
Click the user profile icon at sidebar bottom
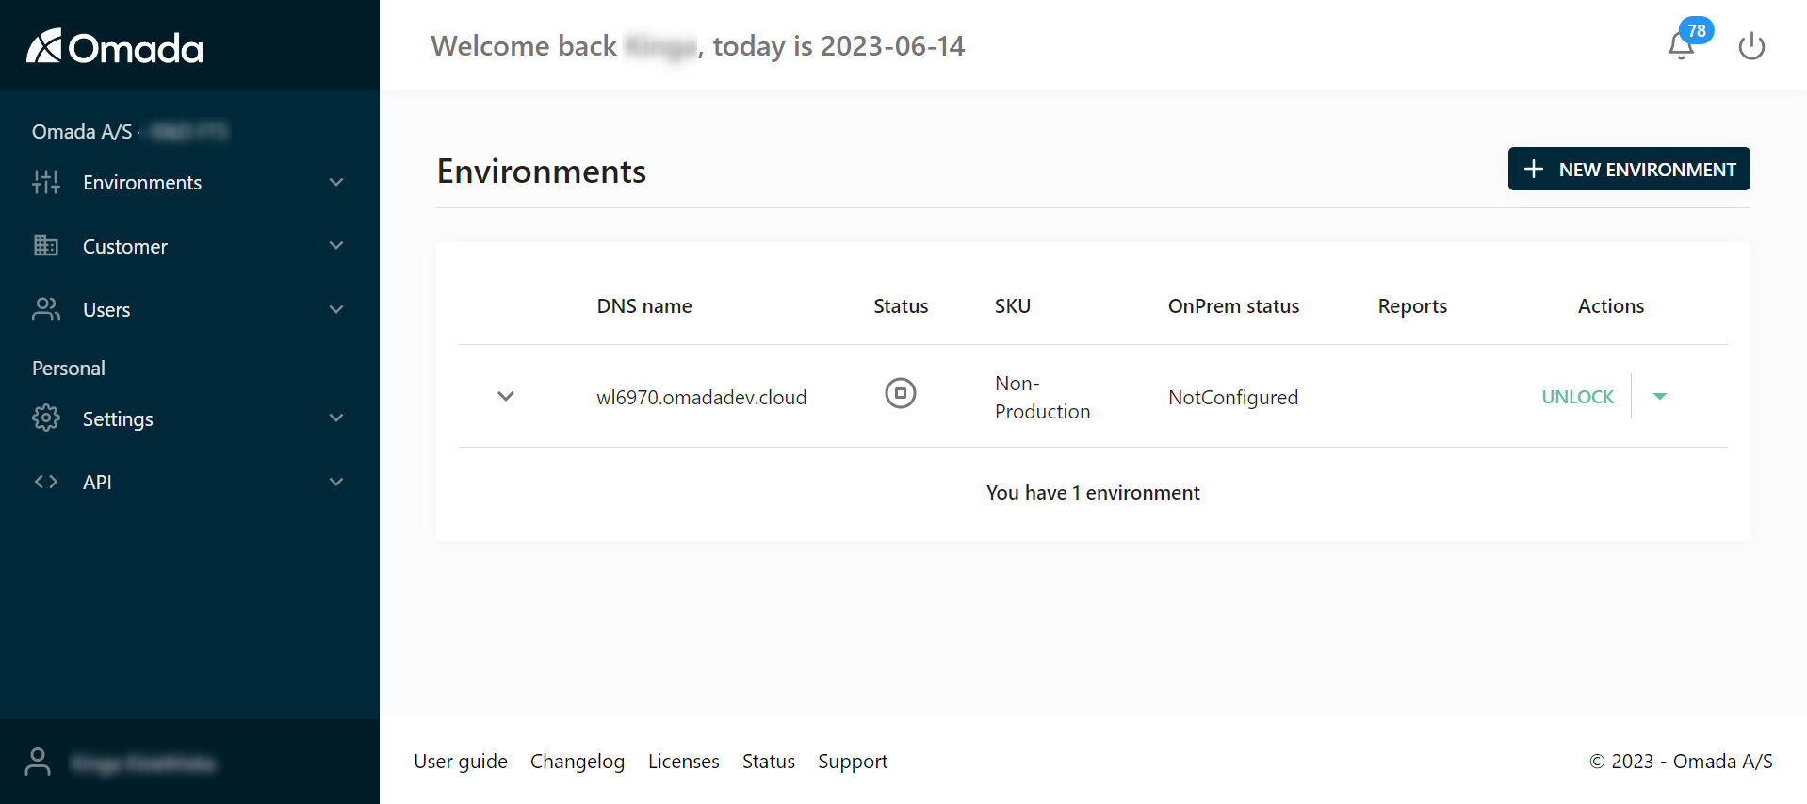point(38,762)
